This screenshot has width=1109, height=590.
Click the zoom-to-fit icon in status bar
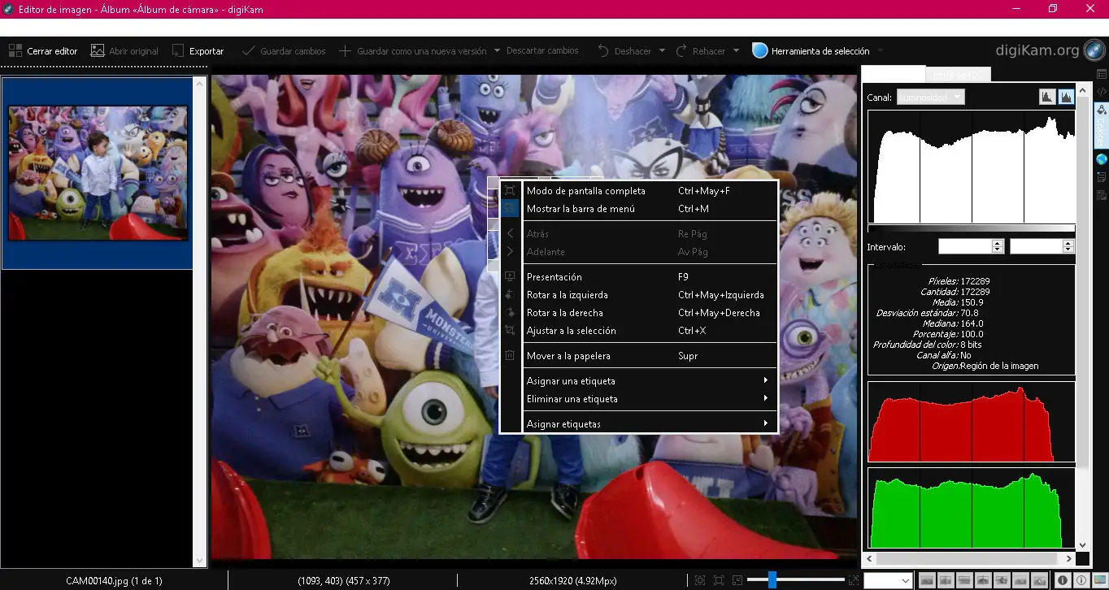pyautogui.click(x=700, y=580)
